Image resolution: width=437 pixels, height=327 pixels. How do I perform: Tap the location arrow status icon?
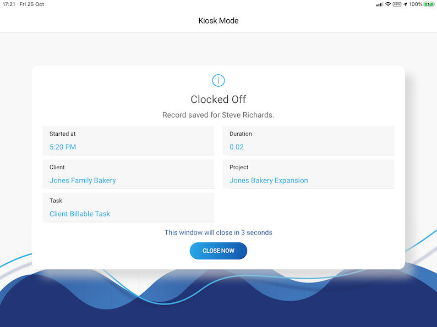[x=405, y=4]
